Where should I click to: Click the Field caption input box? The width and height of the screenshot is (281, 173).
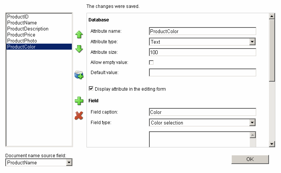(202, 112)
